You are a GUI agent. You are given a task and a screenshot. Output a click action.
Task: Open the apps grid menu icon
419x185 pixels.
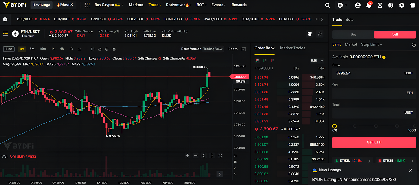(x=87, y=5)
